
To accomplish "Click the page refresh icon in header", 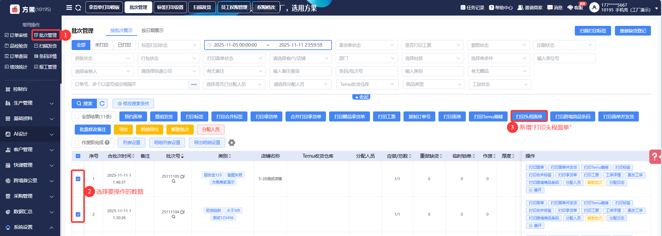I will 78,8.
